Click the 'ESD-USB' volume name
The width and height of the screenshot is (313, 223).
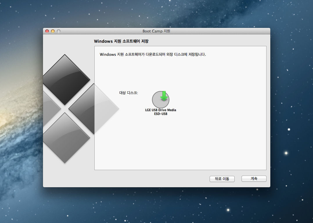[x=161, y=114]
